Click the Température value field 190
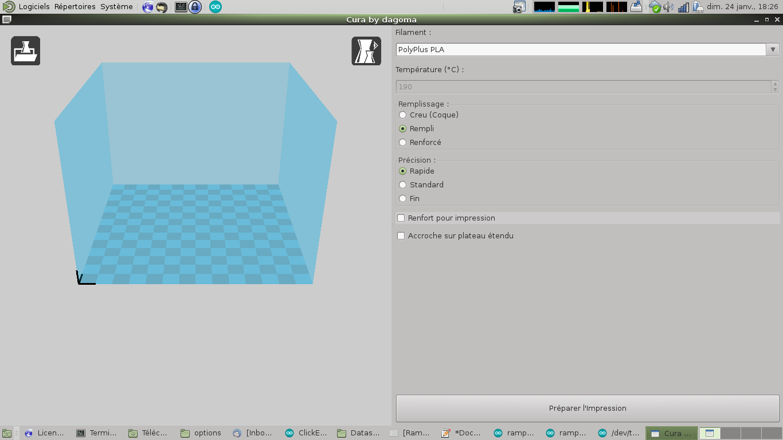This screenshot has height=440, width=783. click(584, 87)
